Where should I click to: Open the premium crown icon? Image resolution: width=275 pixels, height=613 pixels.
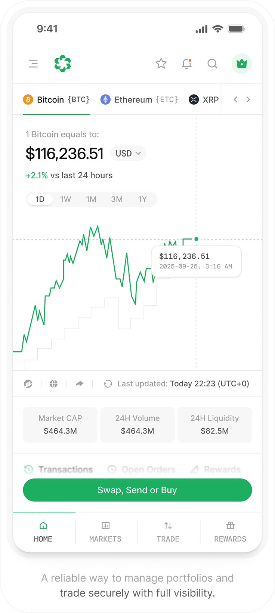242,64
